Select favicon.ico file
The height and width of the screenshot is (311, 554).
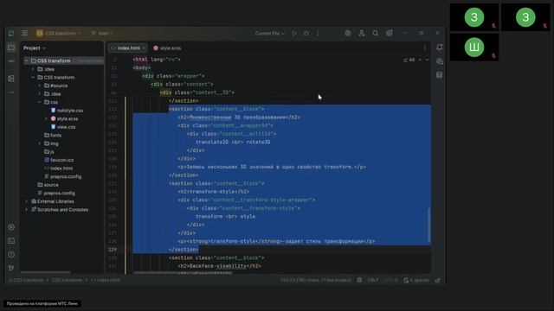59,160
